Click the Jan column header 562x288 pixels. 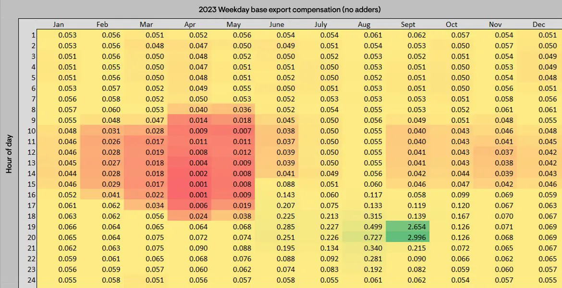(x=59, y=24)
